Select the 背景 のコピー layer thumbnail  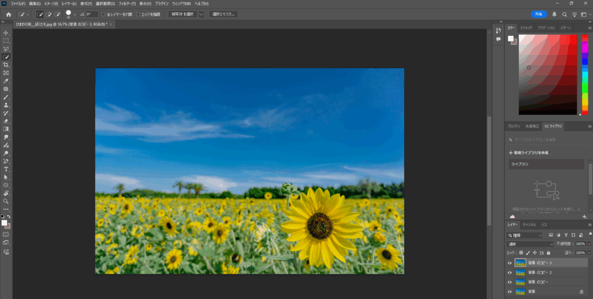tap(521, 282)
